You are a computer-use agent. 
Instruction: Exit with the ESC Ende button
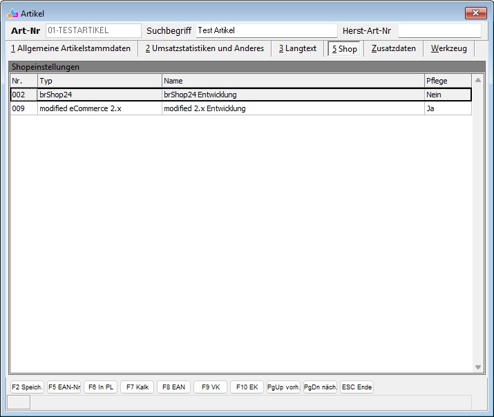[357, 387]
